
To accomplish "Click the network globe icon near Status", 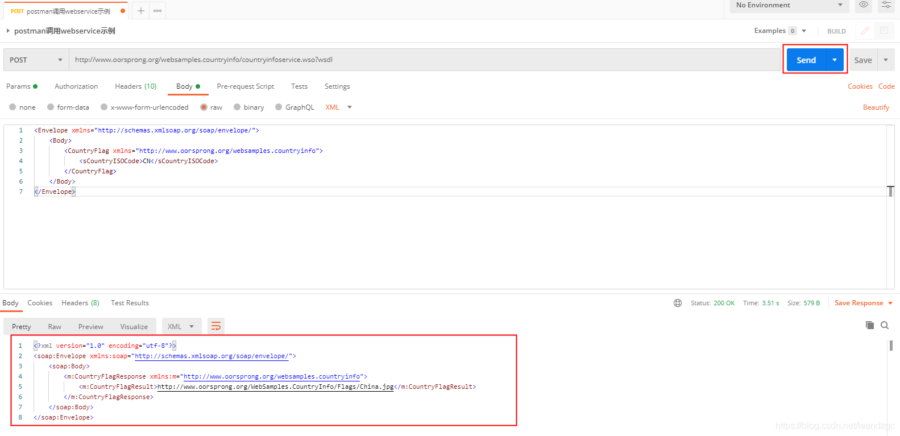I will point(678,303).
